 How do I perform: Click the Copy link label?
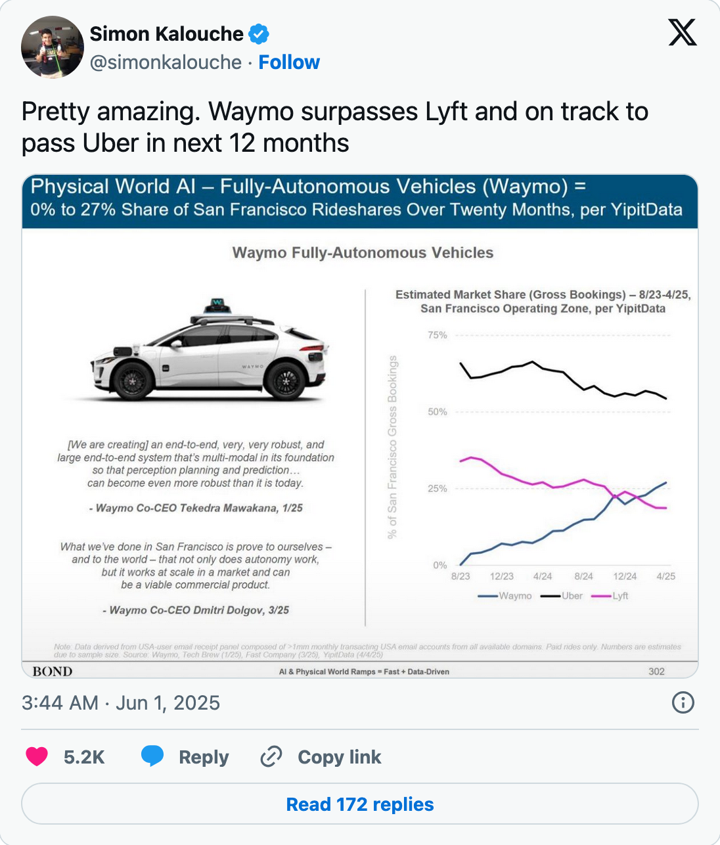[x=340, y=757]
